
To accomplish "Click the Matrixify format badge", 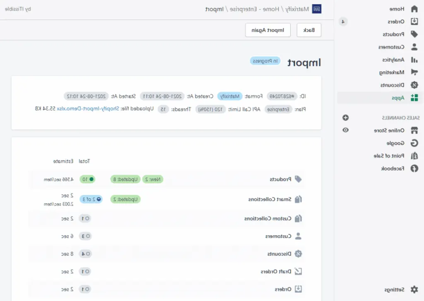I will [229, 96].
